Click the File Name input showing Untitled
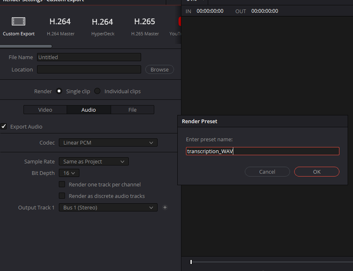Image resolution: width=353 pixels, height=271 pixels. [89, 57]
